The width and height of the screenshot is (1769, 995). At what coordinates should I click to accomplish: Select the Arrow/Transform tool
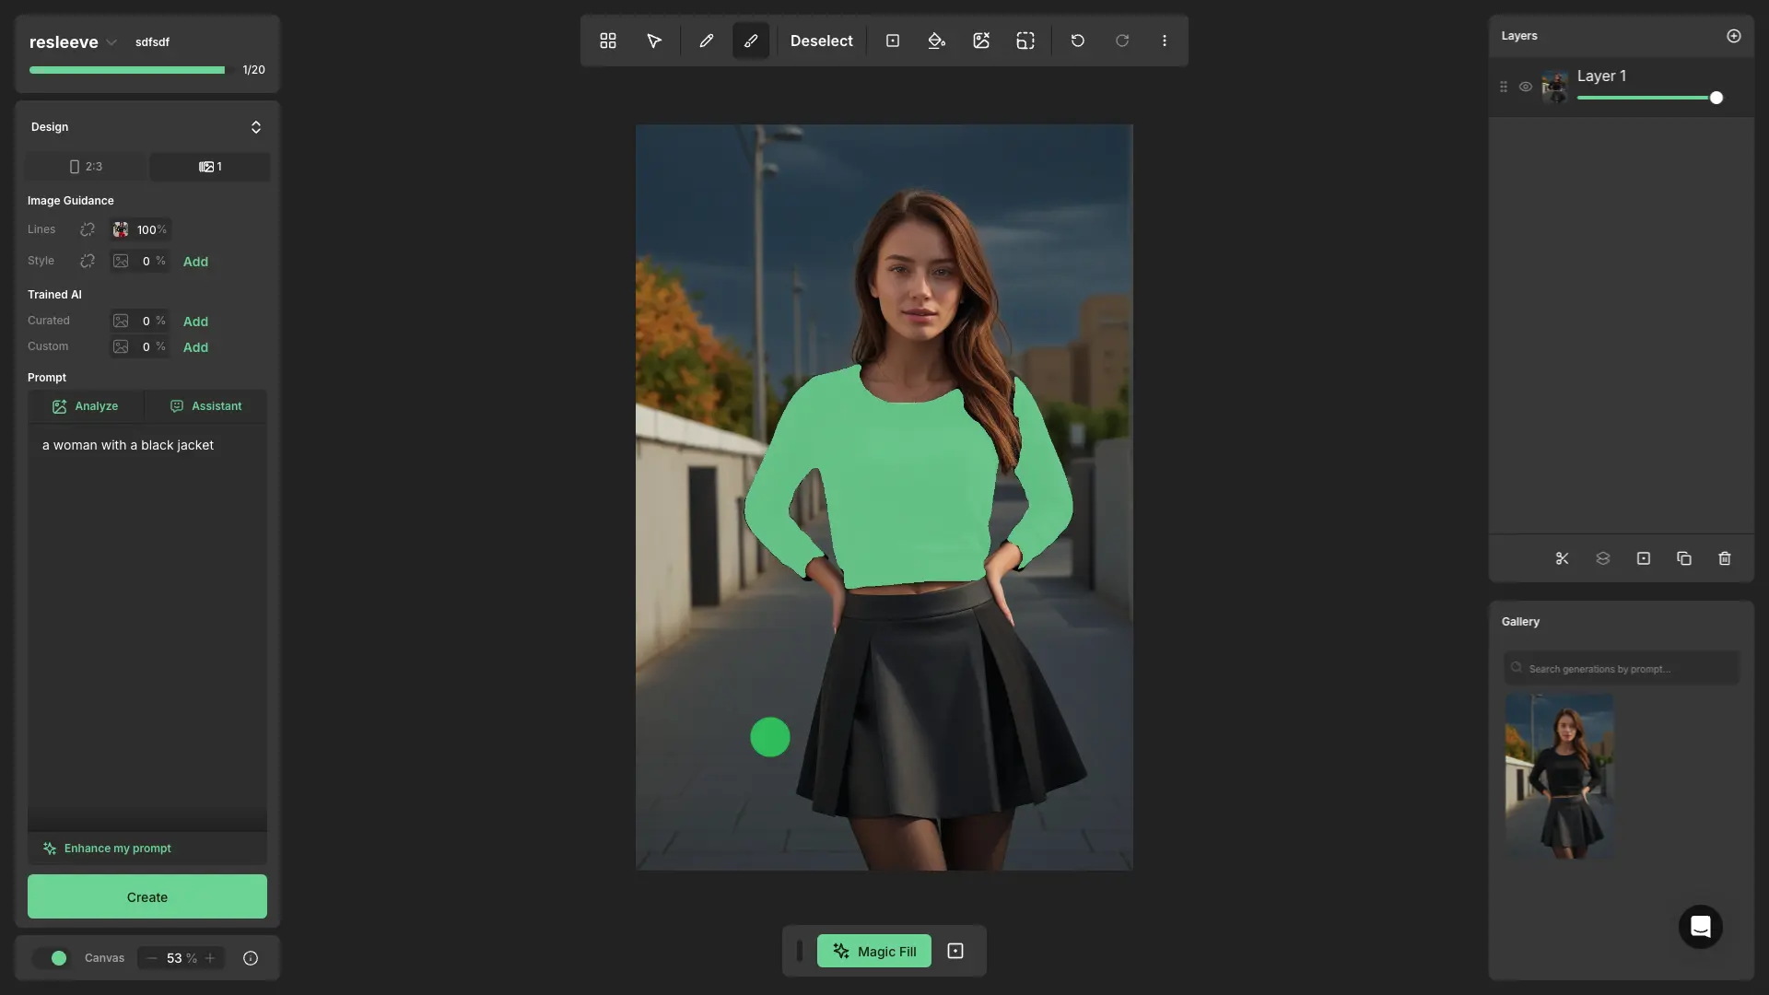point(653,41)
